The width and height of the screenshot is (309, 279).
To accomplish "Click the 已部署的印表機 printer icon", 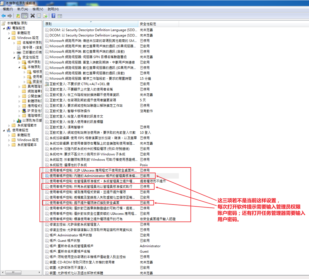I will (19, 52).
